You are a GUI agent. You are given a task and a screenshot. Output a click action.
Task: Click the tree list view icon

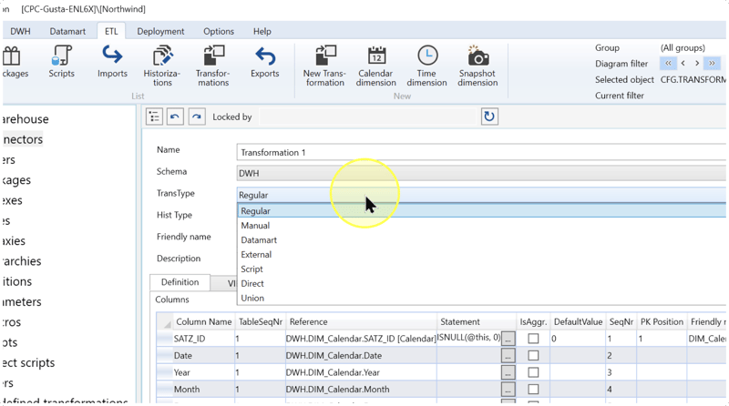click(x=154, y=117)
